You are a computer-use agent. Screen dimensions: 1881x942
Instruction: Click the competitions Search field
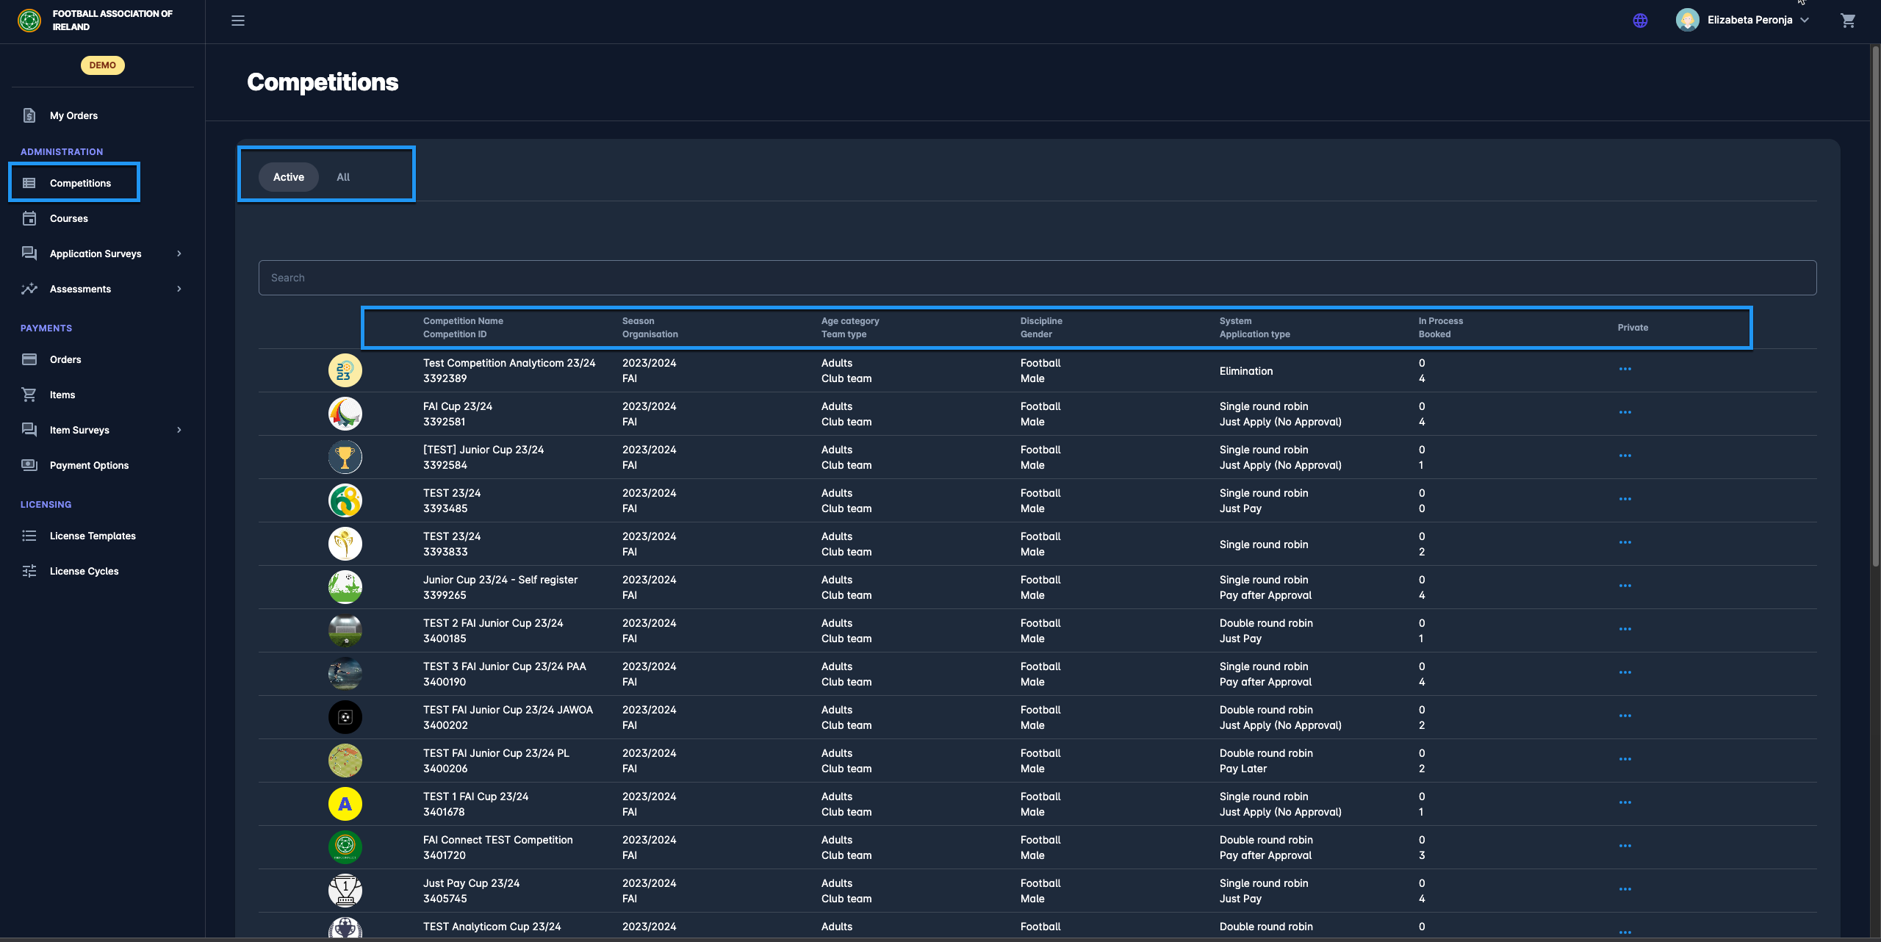[x=1037, y=278]
